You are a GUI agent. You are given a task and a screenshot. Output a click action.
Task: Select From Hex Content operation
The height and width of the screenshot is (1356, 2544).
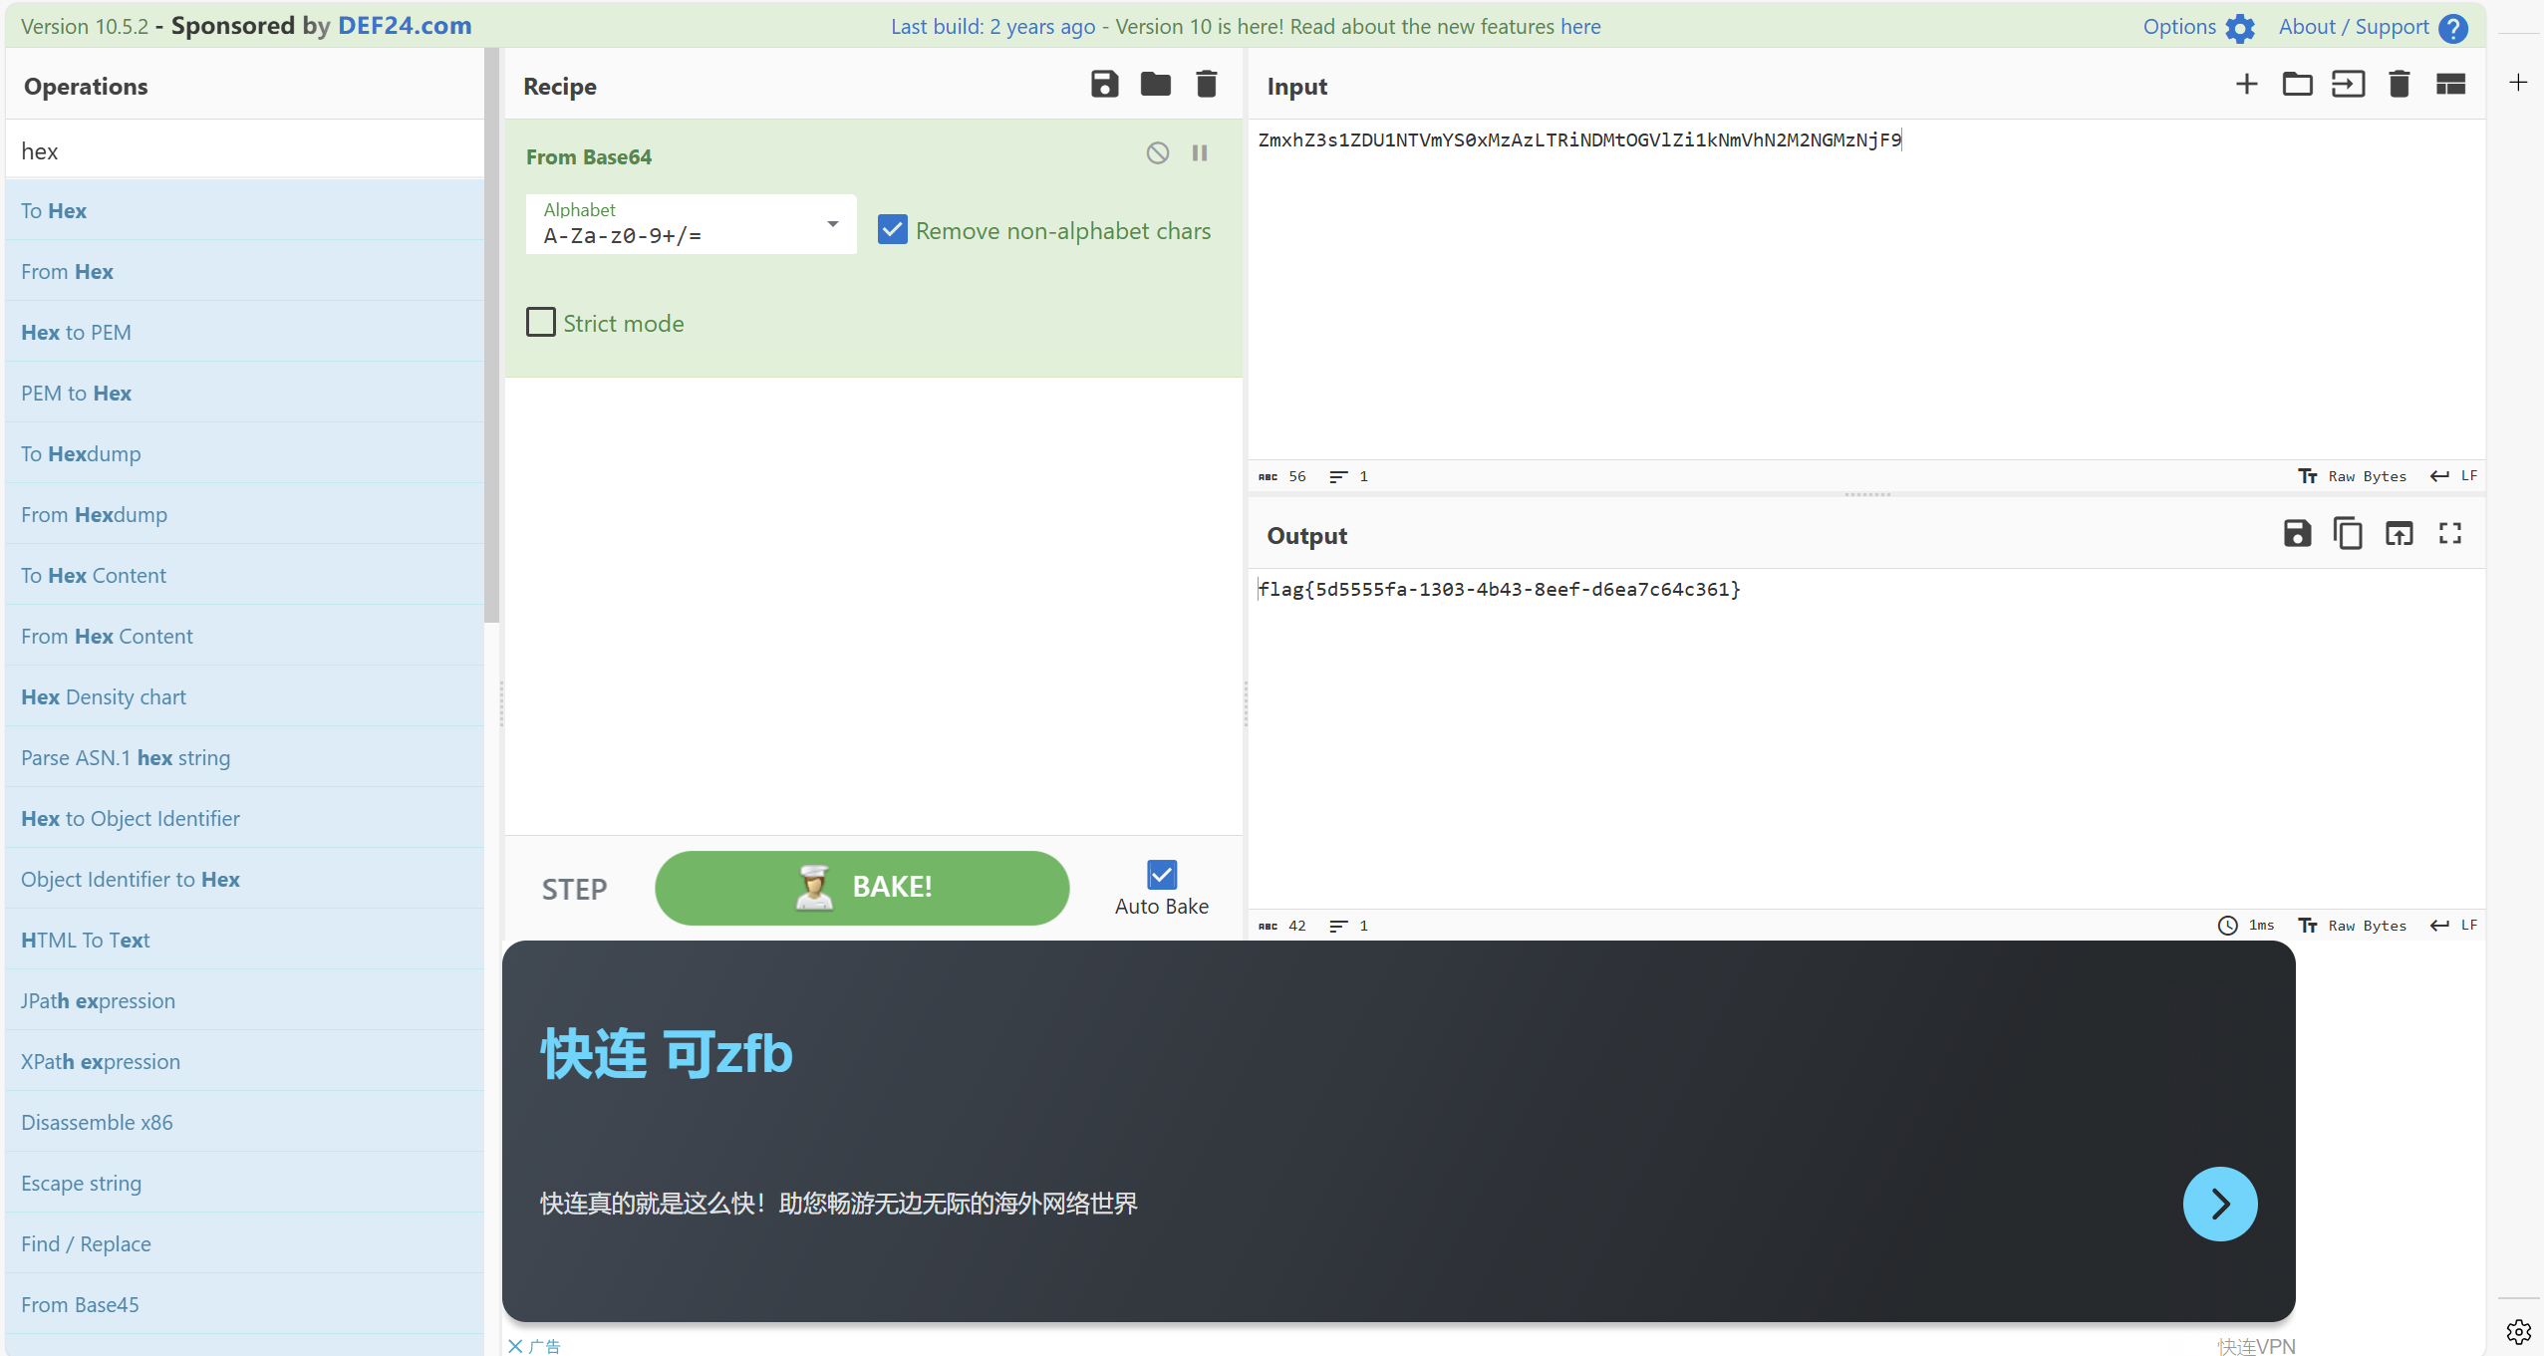244,636
